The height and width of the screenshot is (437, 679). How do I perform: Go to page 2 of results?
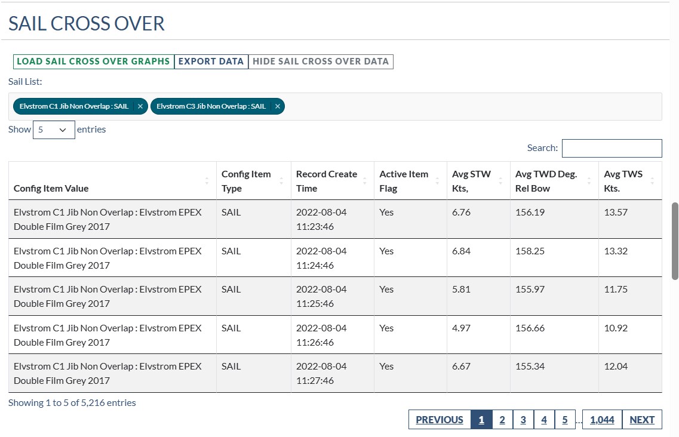coord(502,420)
